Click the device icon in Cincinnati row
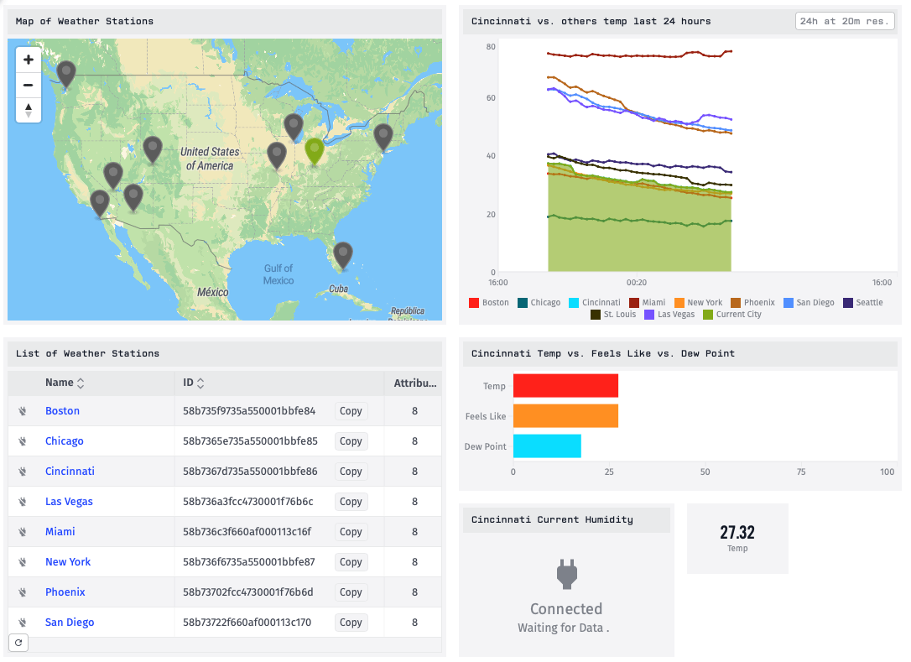 pos(22,472)
